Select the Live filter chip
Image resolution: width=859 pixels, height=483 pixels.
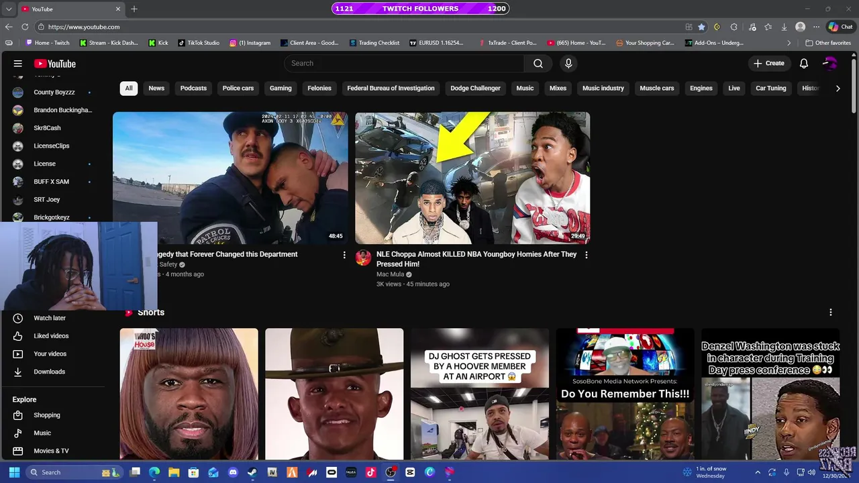[734, 88]
